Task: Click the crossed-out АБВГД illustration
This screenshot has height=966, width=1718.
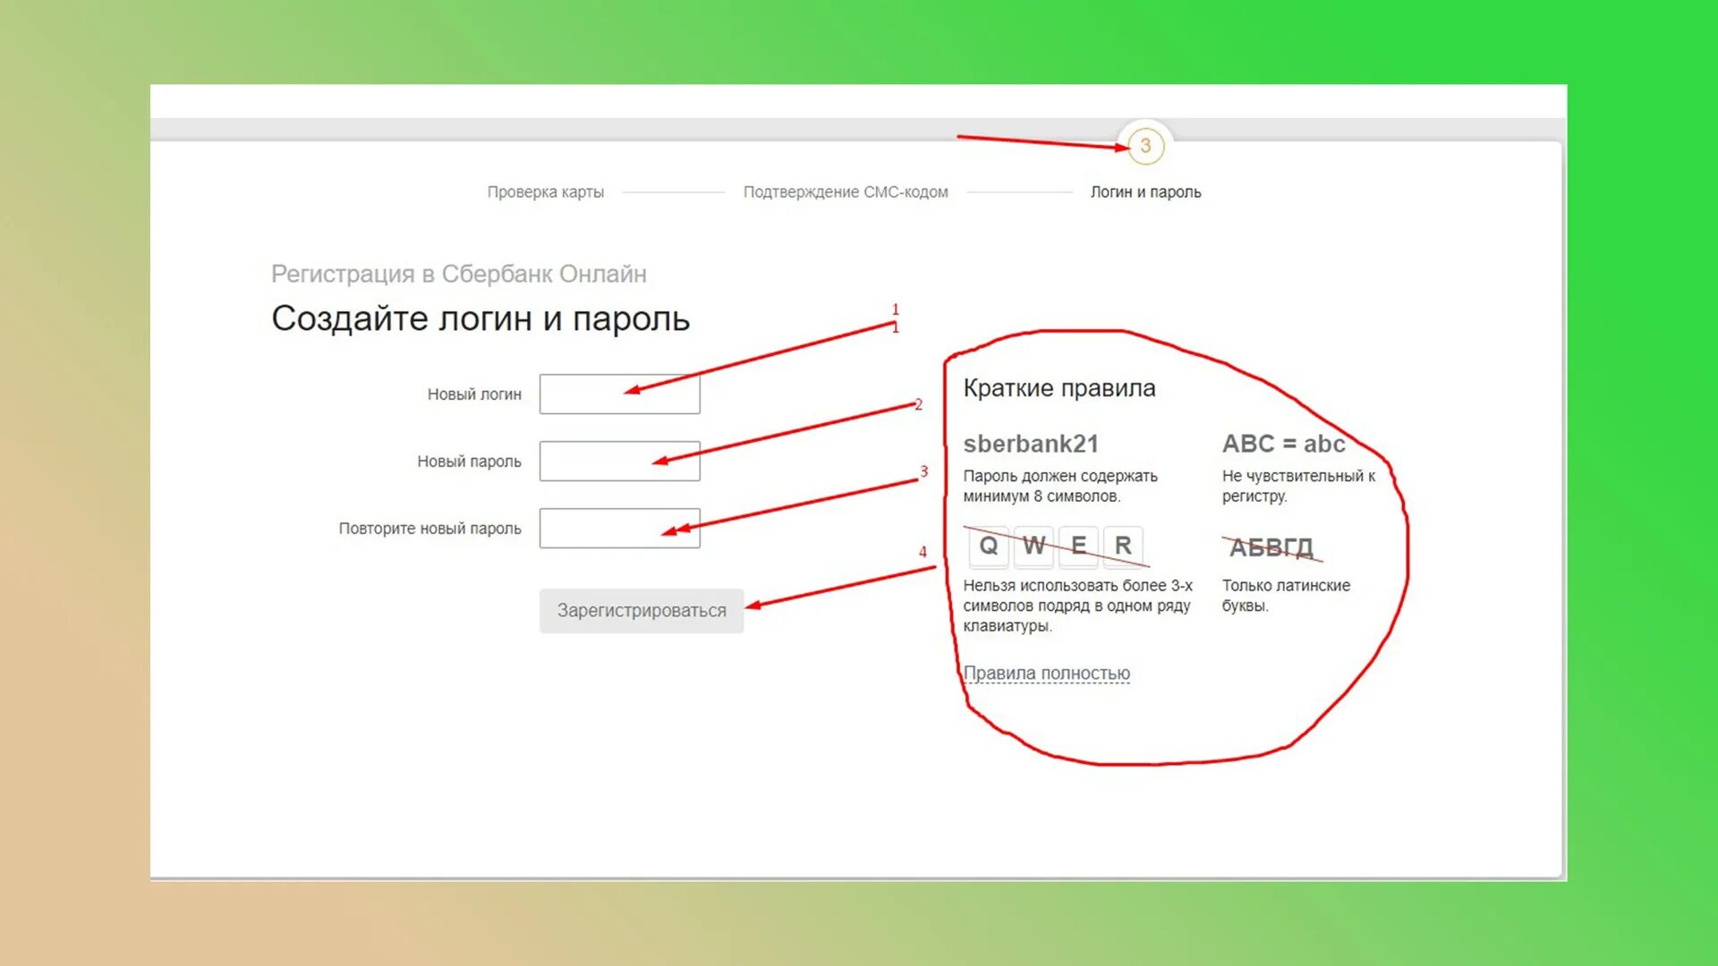Action: pyautogui.click(x=1271, y=547)
